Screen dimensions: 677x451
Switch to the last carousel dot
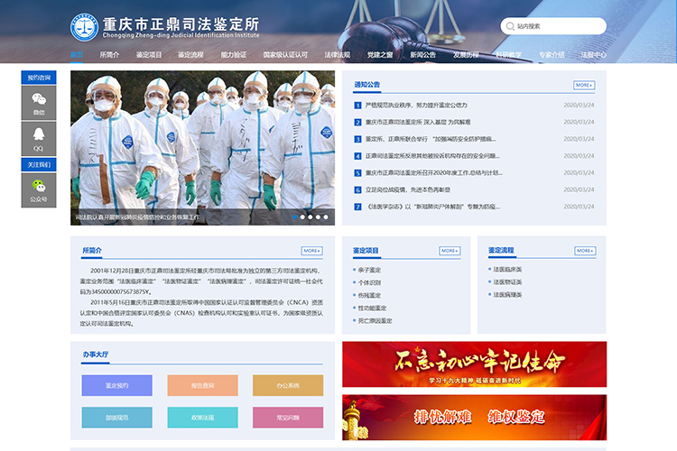325,216
